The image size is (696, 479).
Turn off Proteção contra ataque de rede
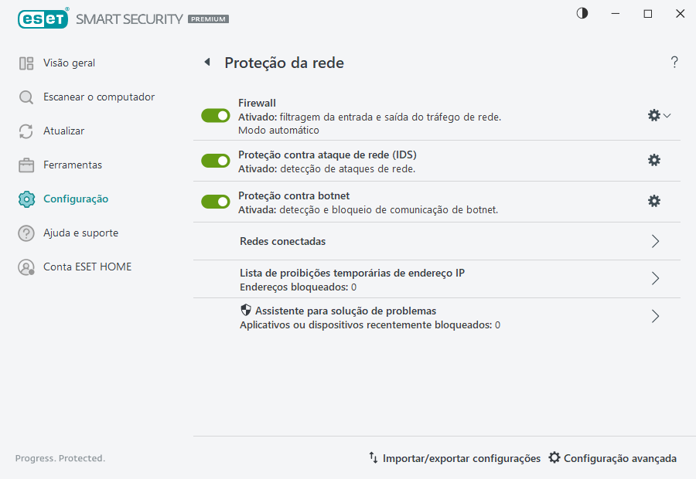[215, 161]
